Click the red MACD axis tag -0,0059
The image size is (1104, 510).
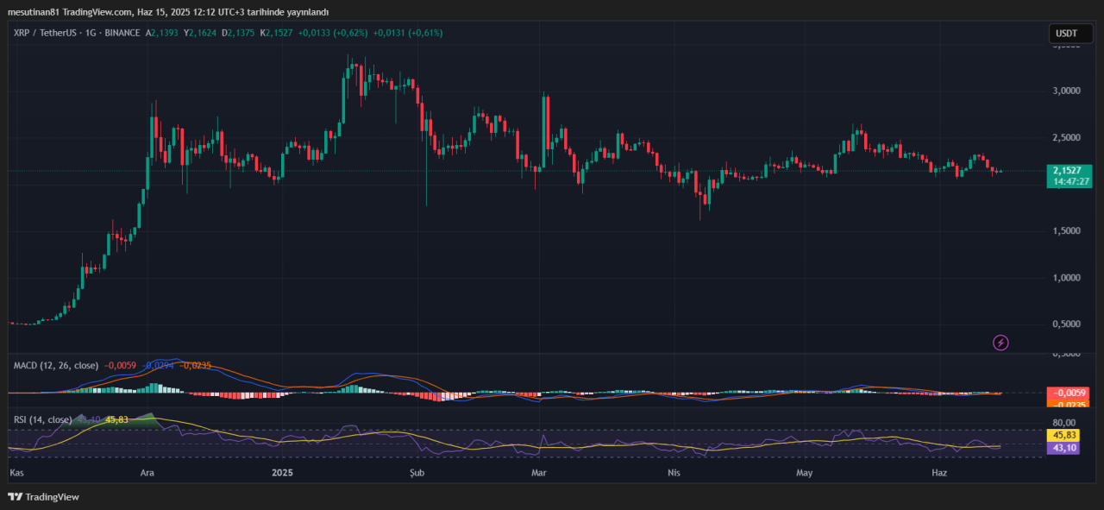click(x=1067, y=393)
